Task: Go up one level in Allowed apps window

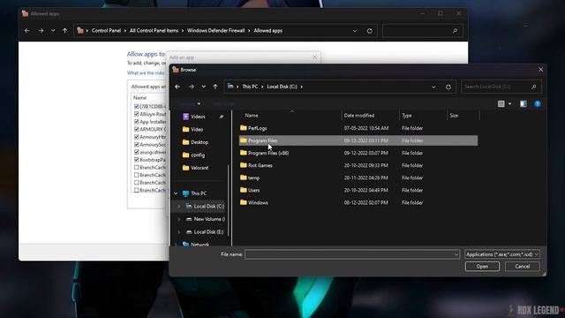Action: coord(64,31)
